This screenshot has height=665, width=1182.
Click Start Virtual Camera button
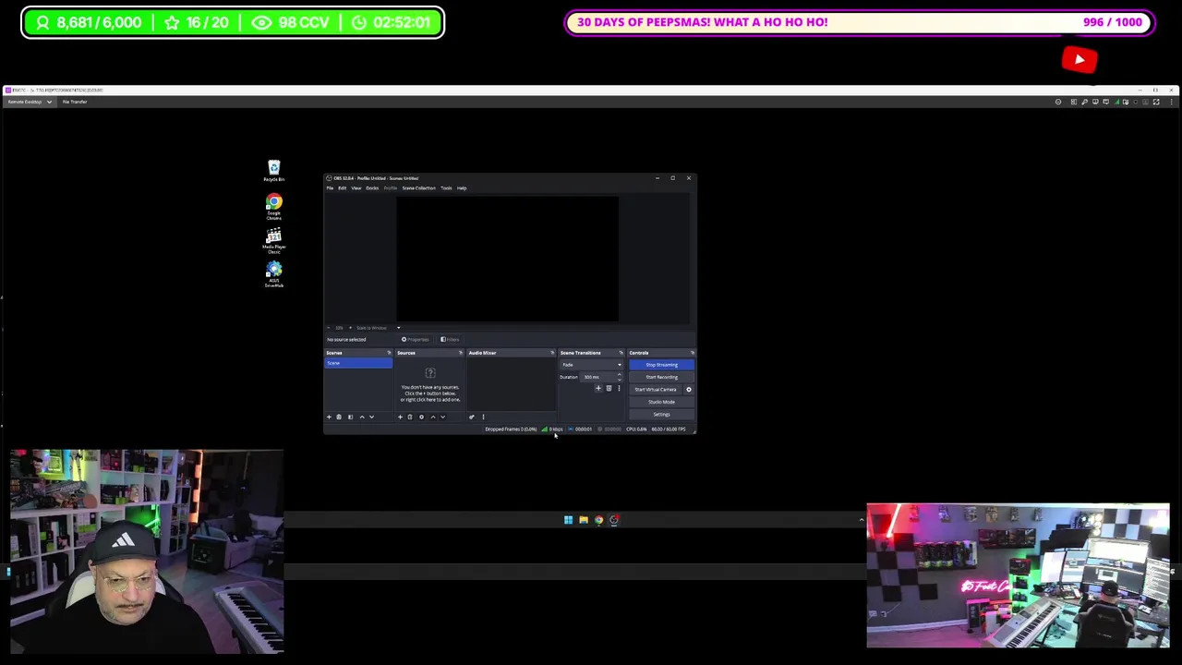pos(656,390)
